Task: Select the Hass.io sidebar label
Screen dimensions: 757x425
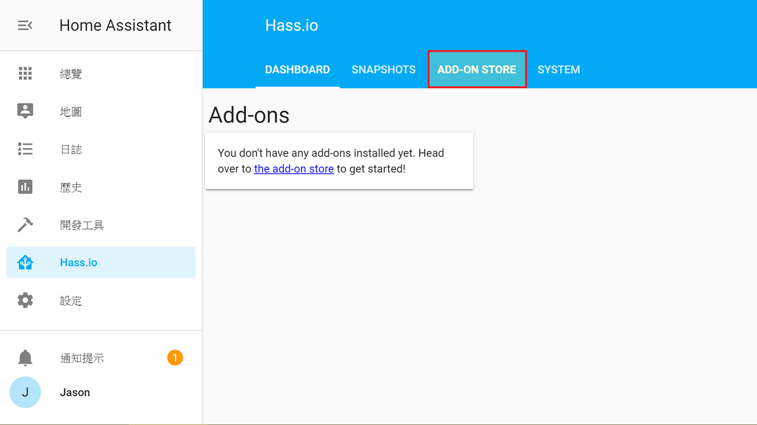Action: click(x=79, y=263)
